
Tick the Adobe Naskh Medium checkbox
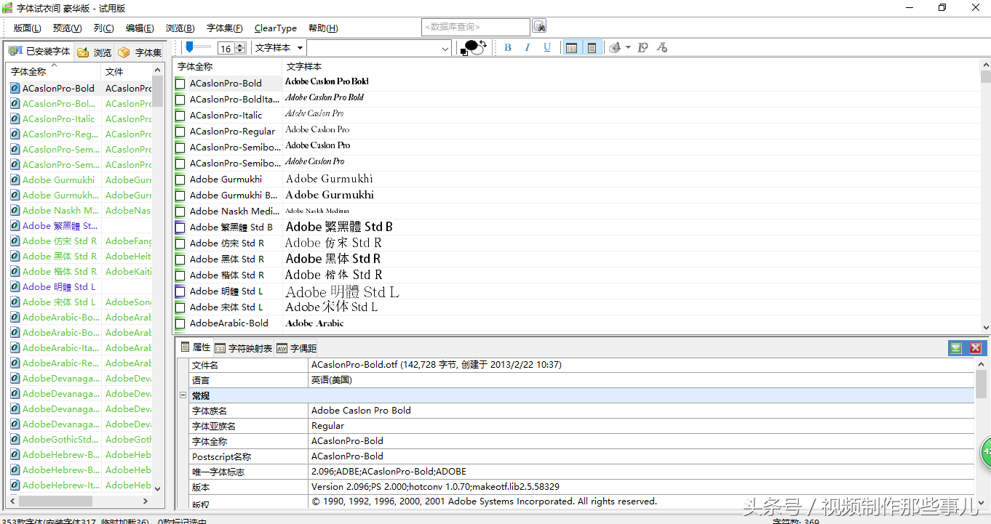point(180,211)
